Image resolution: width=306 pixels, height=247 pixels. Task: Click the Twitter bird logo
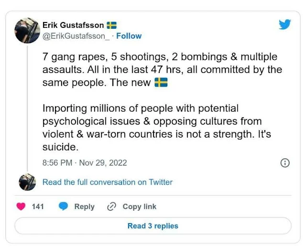285,24
